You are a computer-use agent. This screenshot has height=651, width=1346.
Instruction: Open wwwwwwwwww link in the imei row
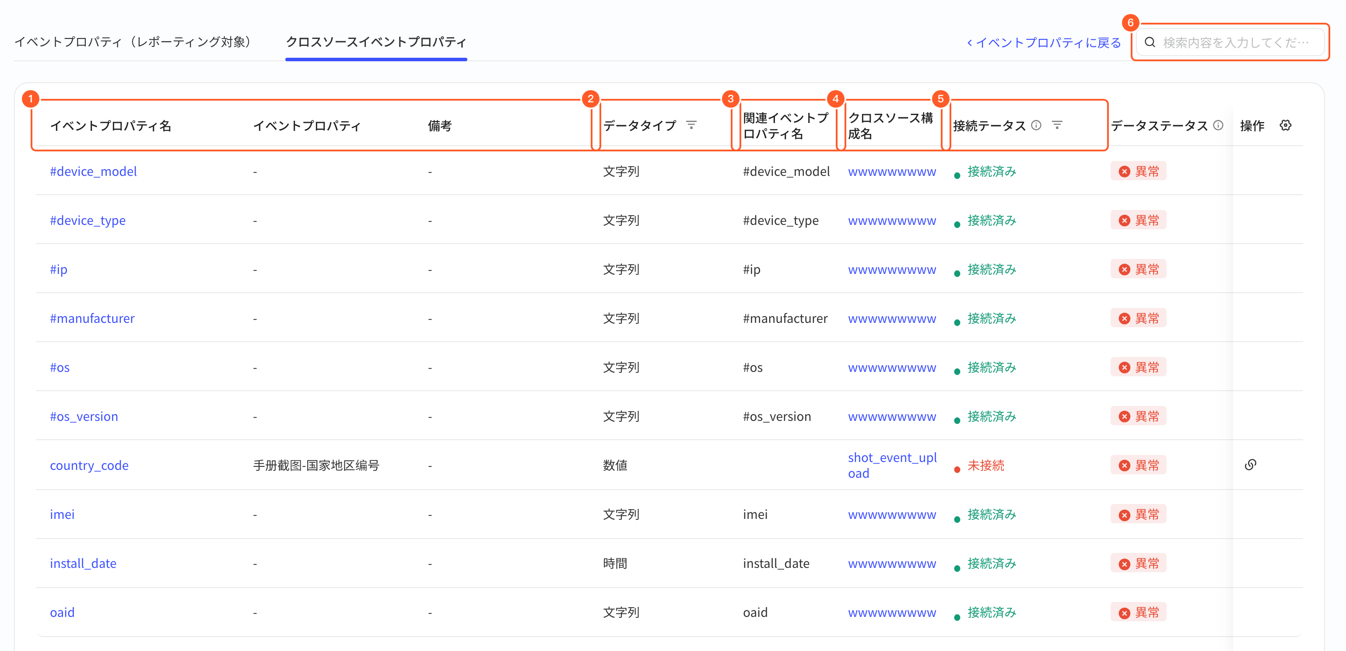click(892, 514)
